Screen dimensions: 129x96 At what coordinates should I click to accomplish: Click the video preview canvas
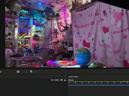click(67, 34)
